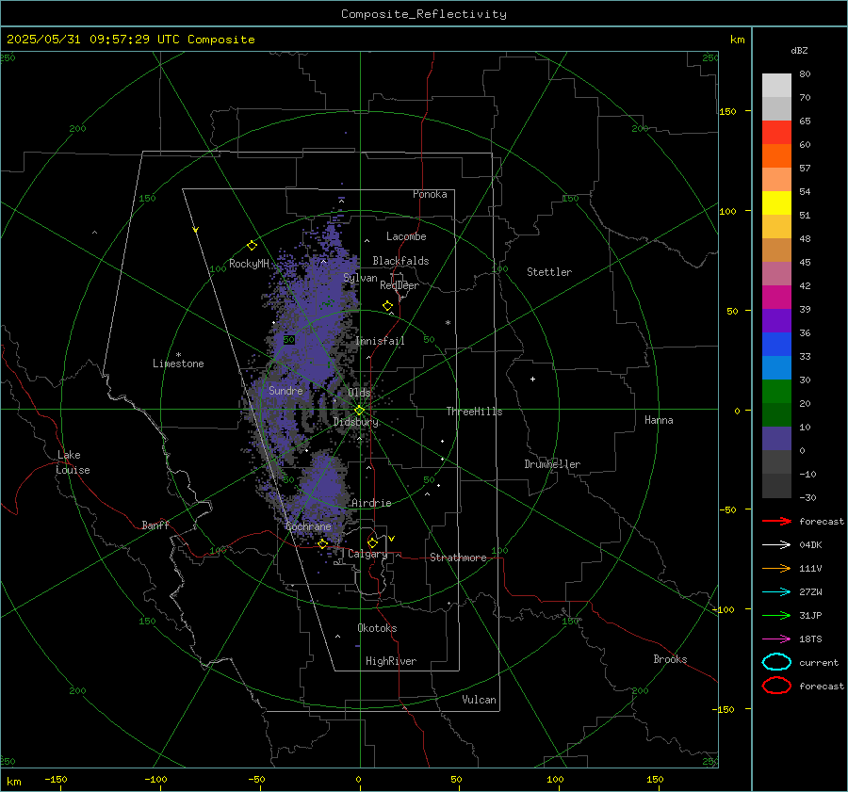The height and width of the screenshot is (792, 848).
Task: Click the Innisfail city label
Action: click(380, 341)
